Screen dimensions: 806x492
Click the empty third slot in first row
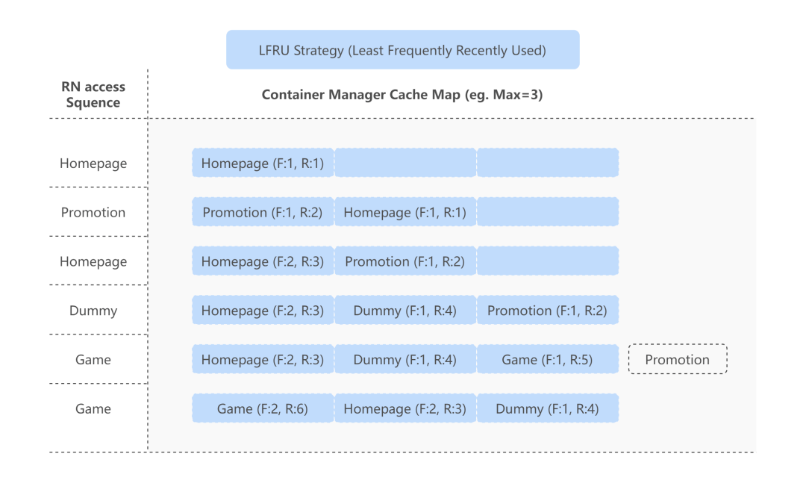[x=548, y=163]
